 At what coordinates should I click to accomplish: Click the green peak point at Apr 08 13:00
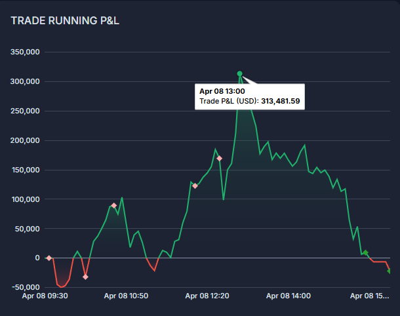coord(239,73)
